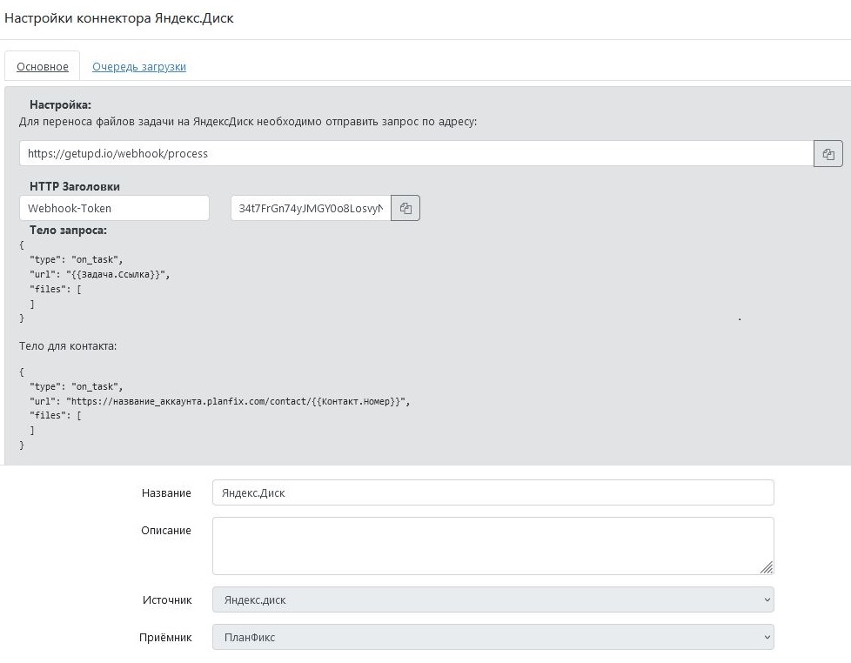Switch to the Основное tab

pyautogui.click(x=43, y=66)
